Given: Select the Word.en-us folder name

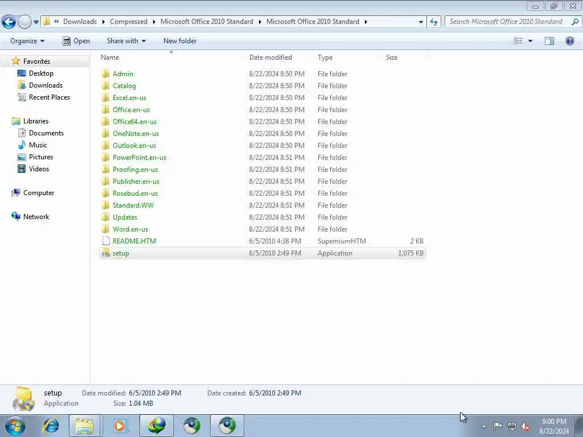Looking at the screenshot, I should click(x=130, y=229).
